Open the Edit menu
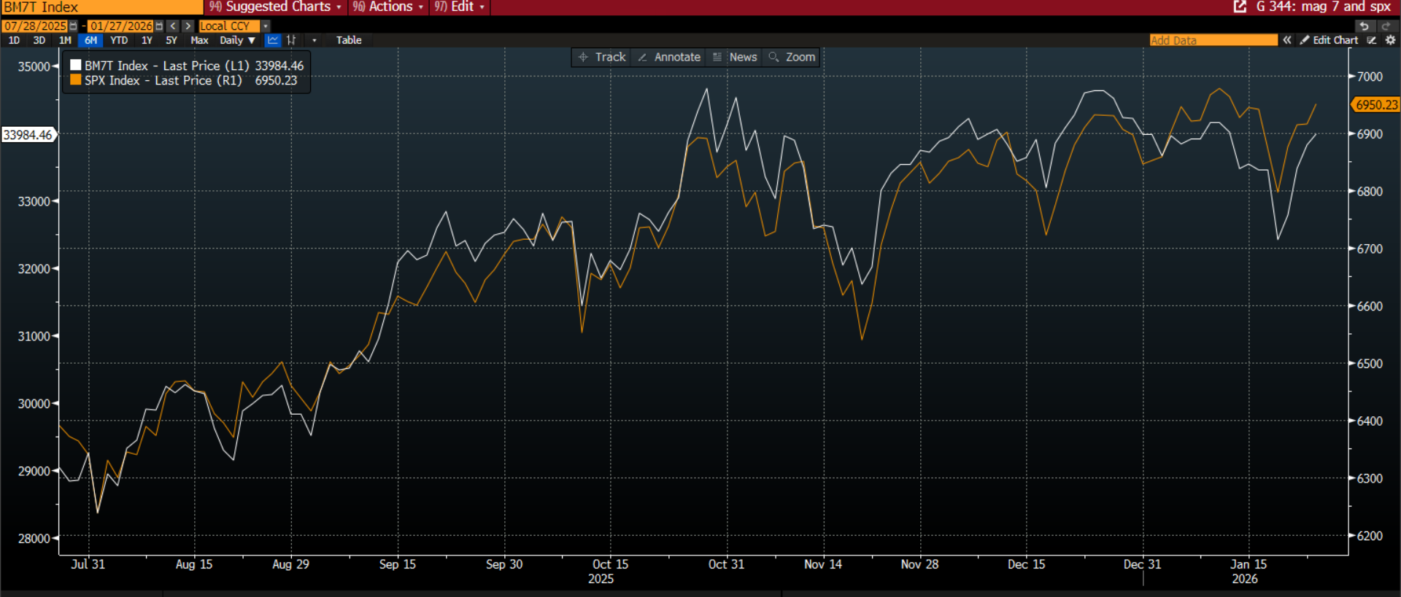 (459, 7)
